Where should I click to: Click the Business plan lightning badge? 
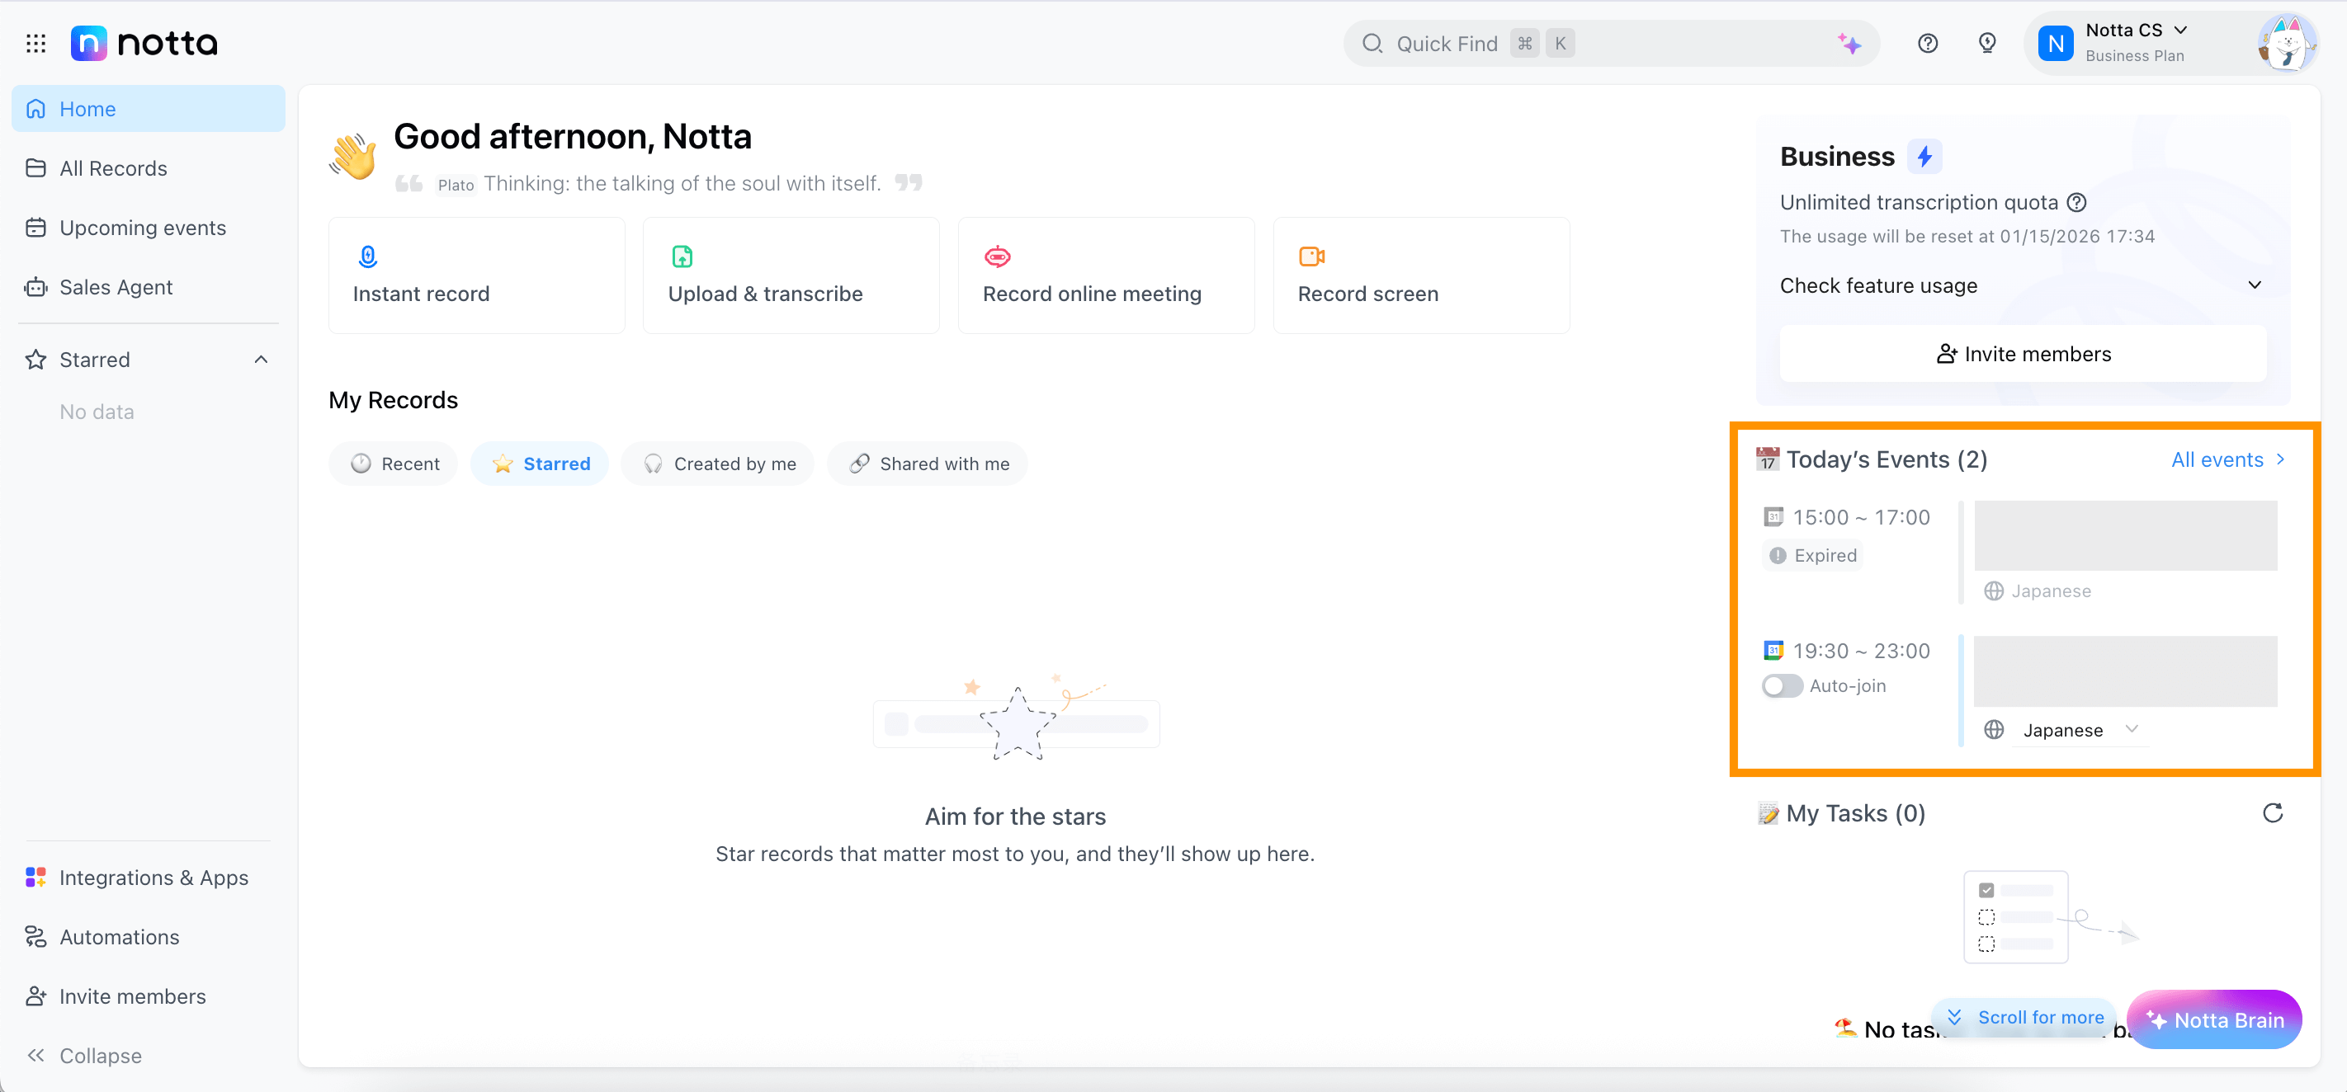(1924, 157)
